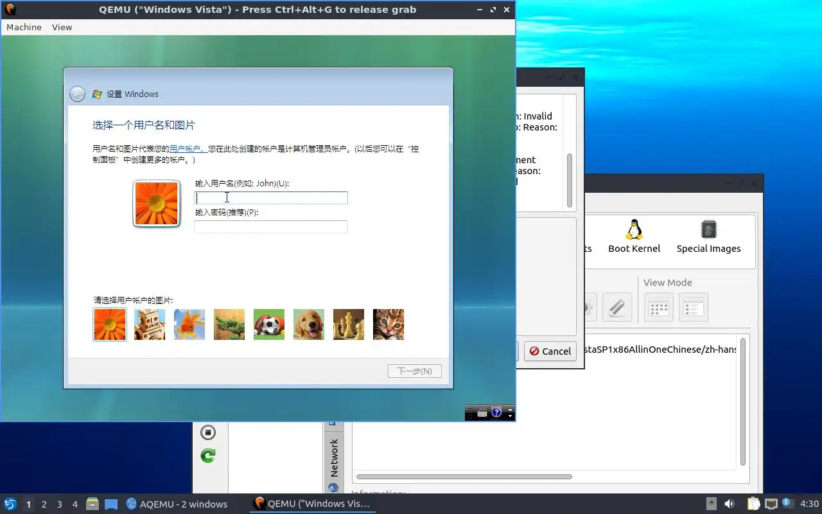
Task: Select the puppy dog account picture
Action: click(309, 324)
